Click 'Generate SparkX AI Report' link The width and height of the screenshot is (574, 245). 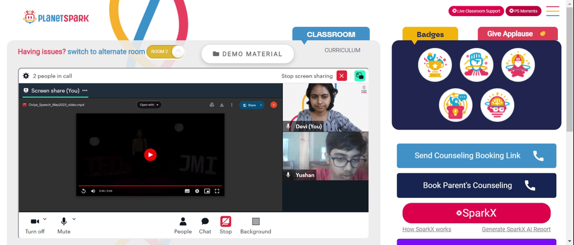[x=516, y=230]
